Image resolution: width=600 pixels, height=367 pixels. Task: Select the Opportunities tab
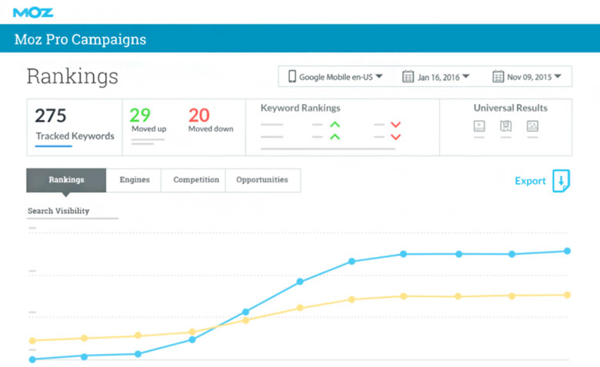tap(262, 180)
